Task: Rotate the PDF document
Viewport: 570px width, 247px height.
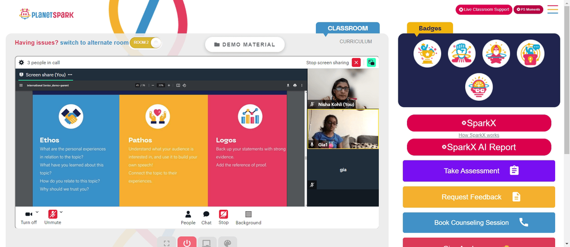Action: click(x=184, y=85)
